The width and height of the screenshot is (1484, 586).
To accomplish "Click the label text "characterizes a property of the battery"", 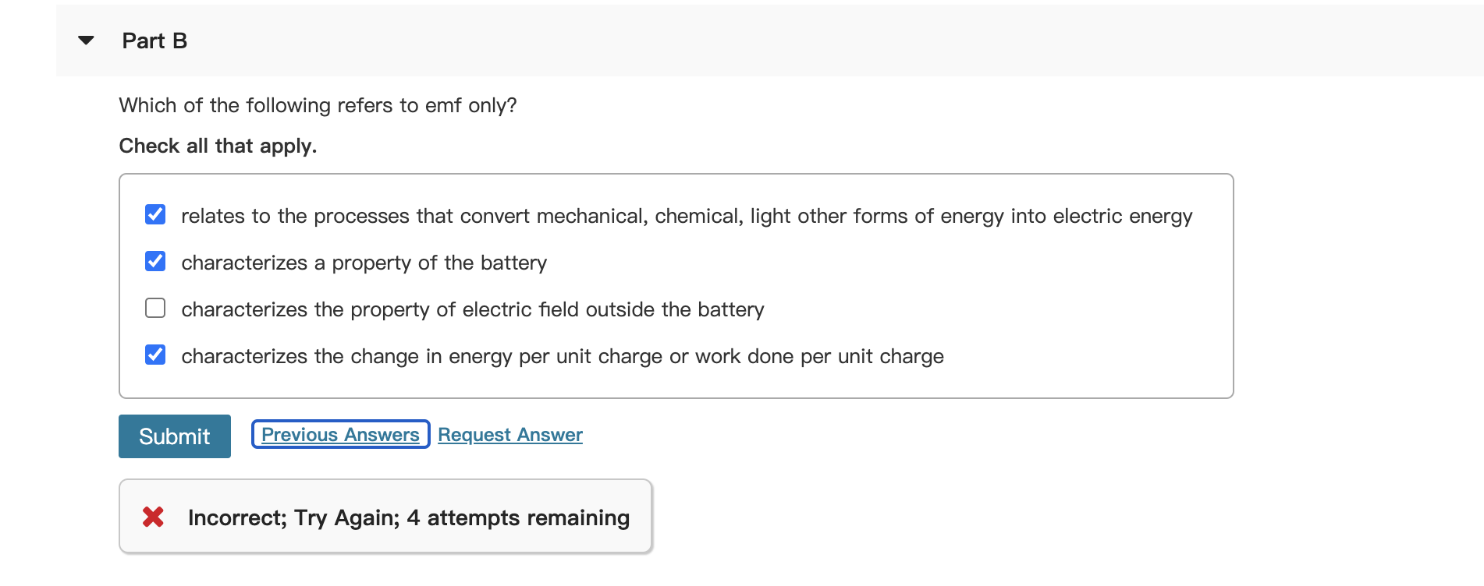I will point(364,263).
